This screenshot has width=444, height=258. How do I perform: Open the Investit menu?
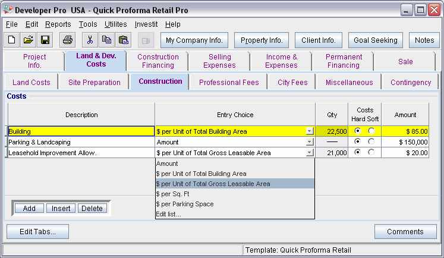point(146,24)
